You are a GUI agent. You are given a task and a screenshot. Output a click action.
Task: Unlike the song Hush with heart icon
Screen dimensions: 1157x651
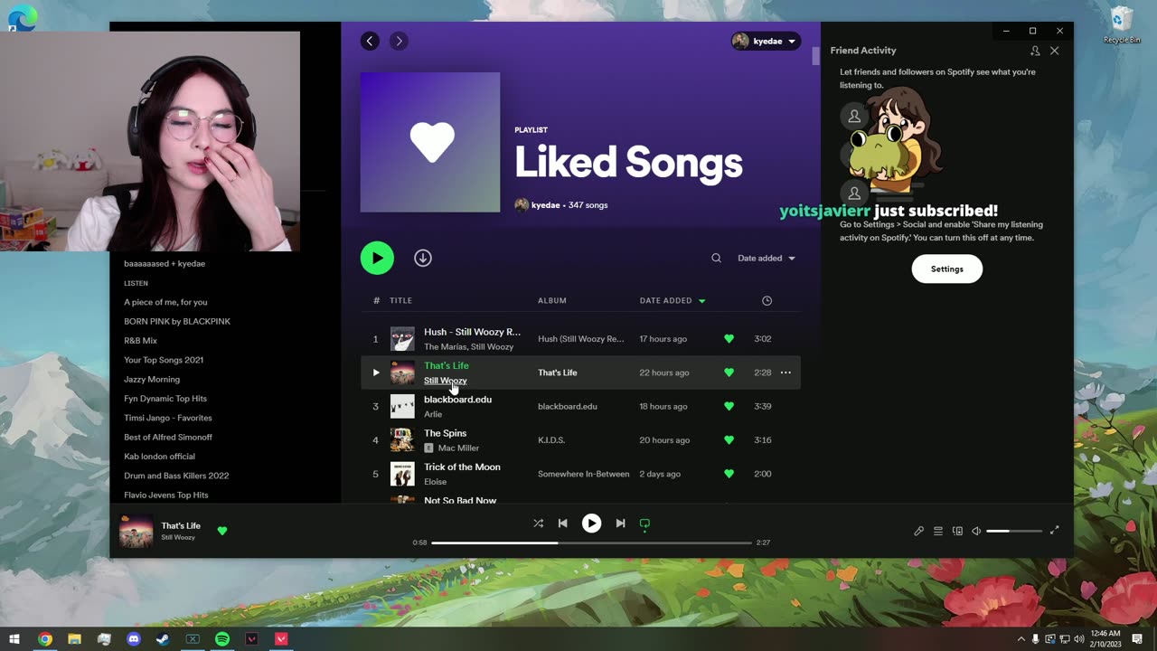(x=729, y=339)
